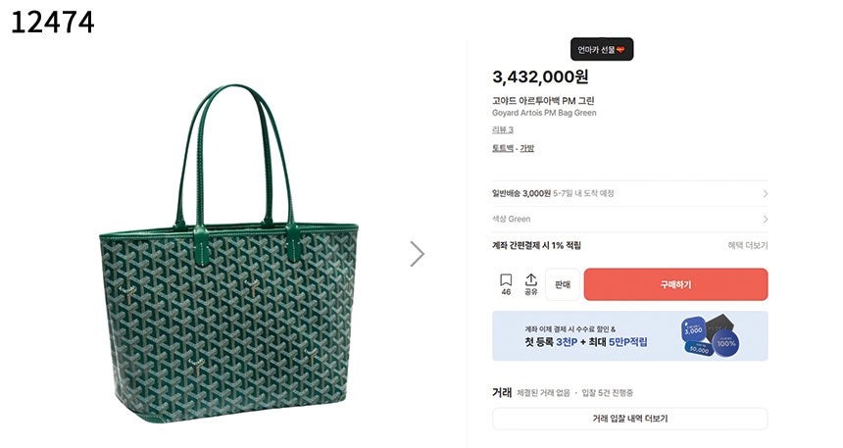Click the share (공유) icon
Viewport: 843px width, 448px height.
point(531,284)
